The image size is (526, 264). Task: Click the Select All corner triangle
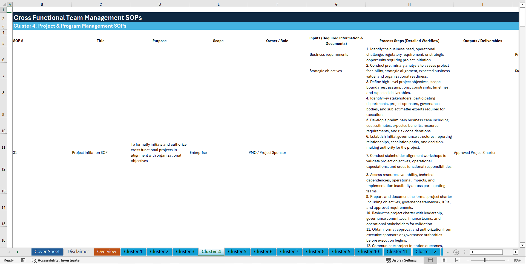(x=4, y=4)
